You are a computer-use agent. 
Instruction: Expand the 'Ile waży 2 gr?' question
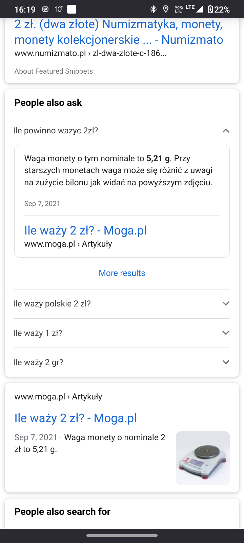226,362
